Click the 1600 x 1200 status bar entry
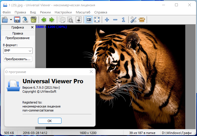The image size is (197, 136). pyautogui.click(x=88, y=133)
